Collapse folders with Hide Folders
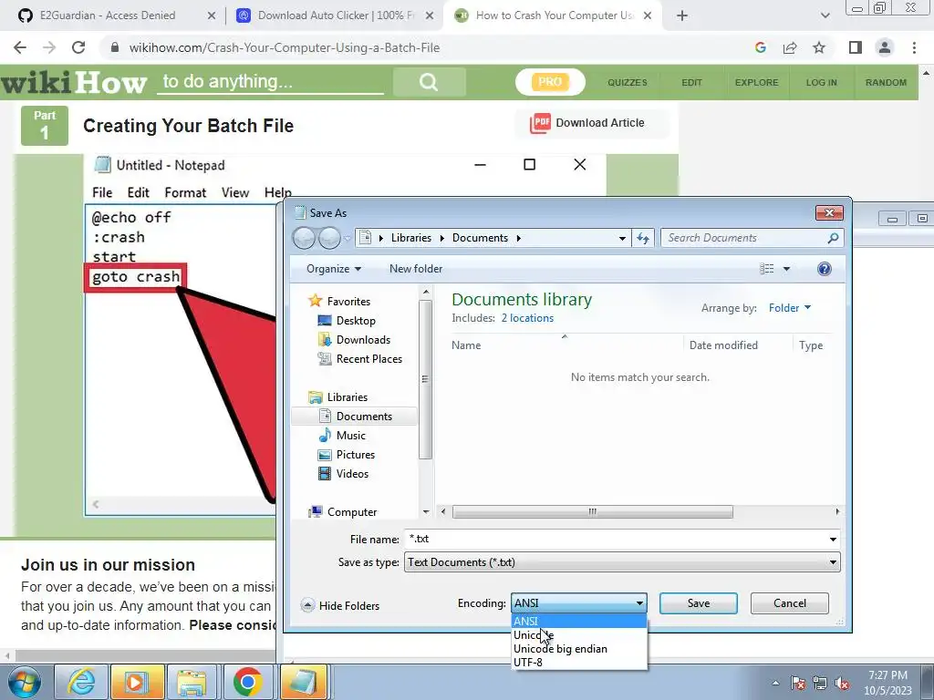Viewport: 934px width, 700px height. (340, 605)
